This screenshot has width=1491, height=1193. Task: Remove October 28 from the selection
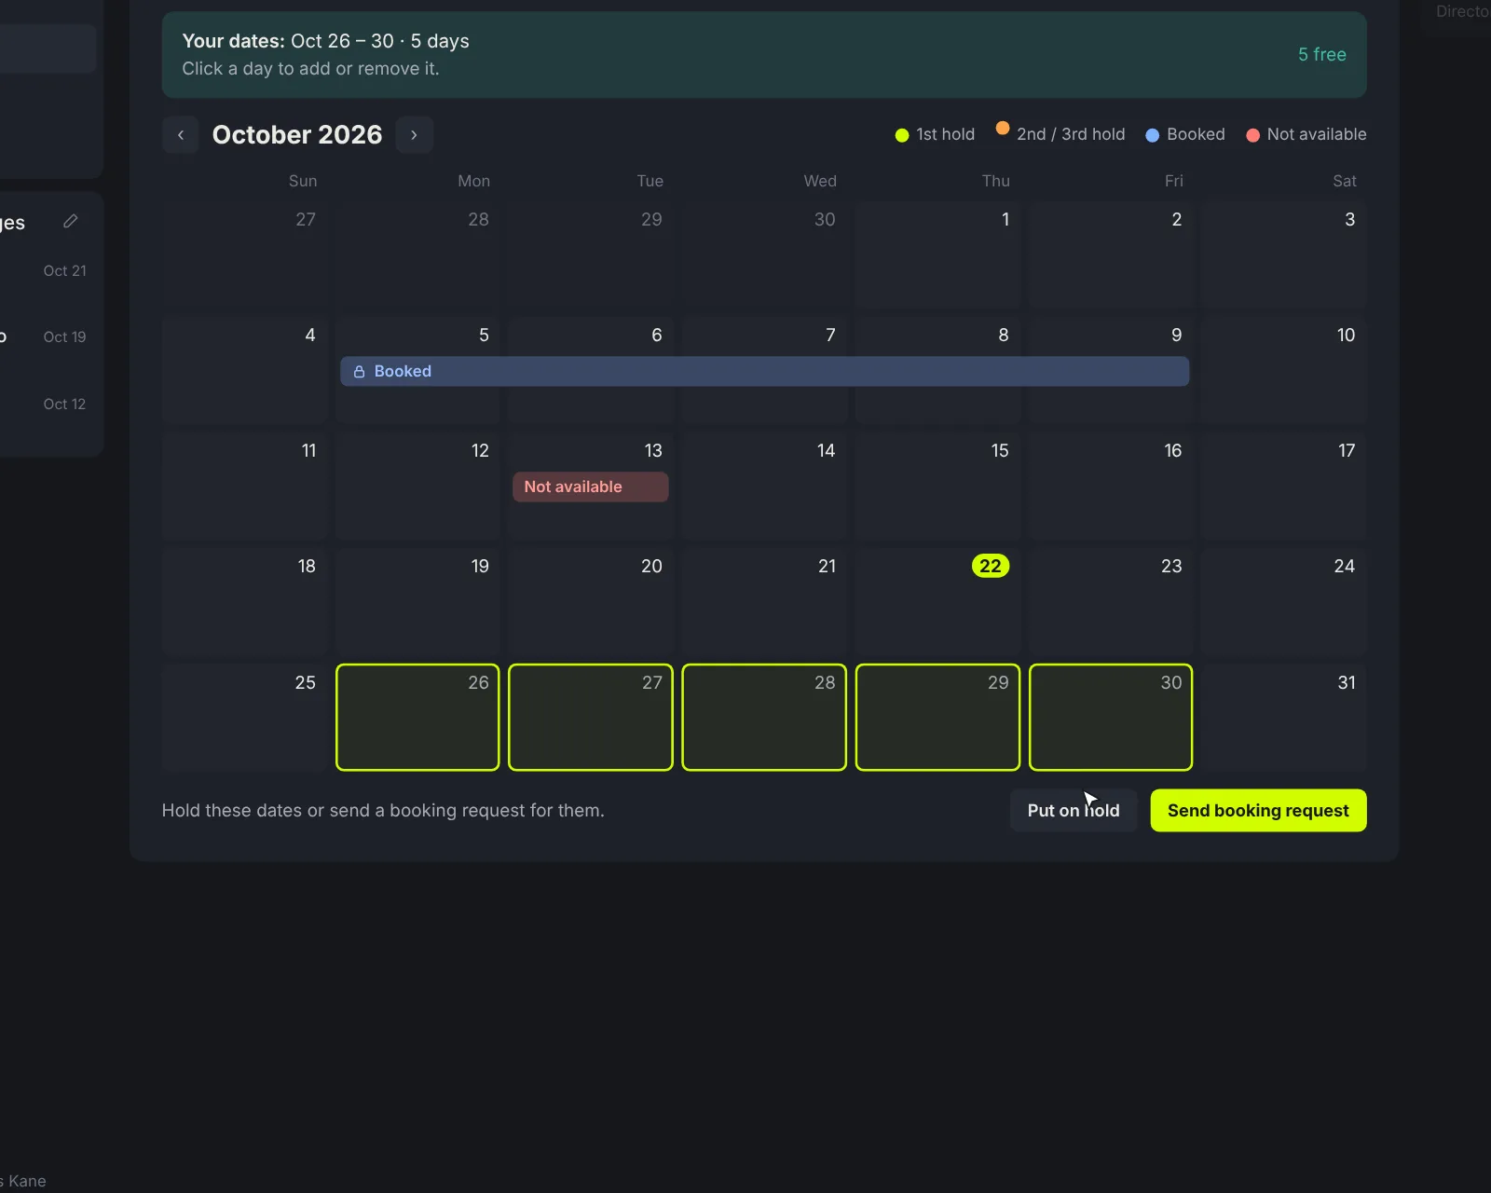click(764, 717)
